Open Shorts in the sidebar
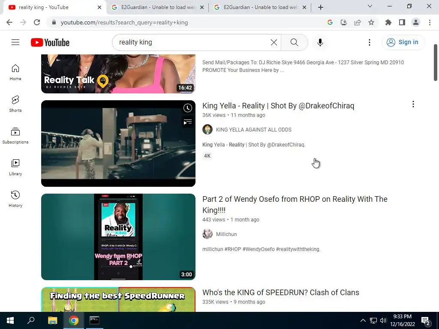 (15, 104)
